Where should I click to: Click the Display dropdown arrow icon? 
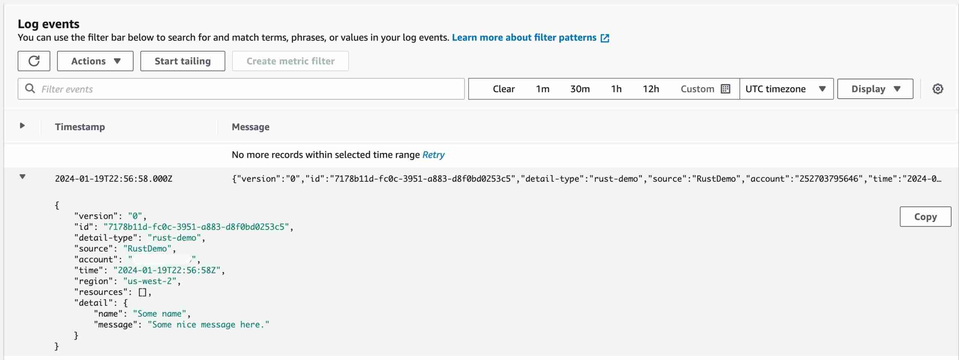(x=898, y=89)
